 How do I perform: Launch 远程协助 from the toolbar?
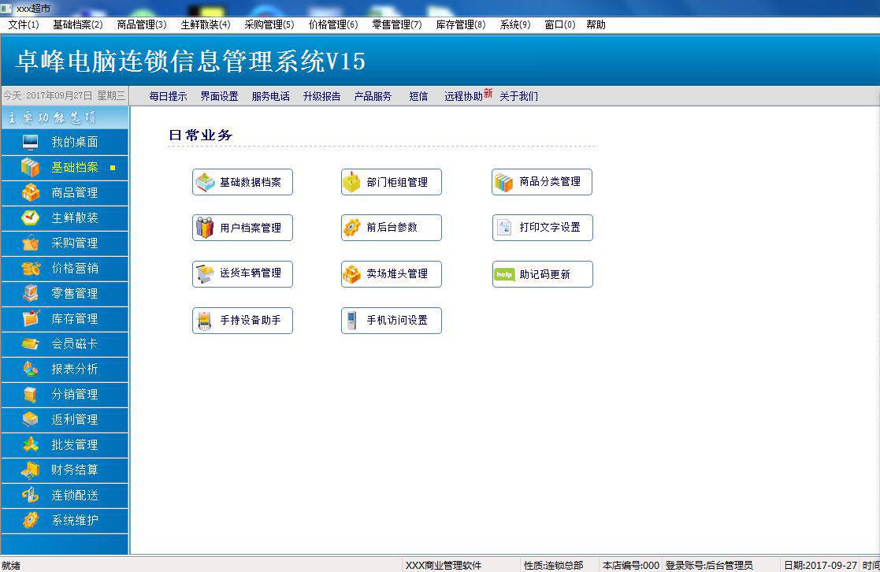tap(463, 96)
